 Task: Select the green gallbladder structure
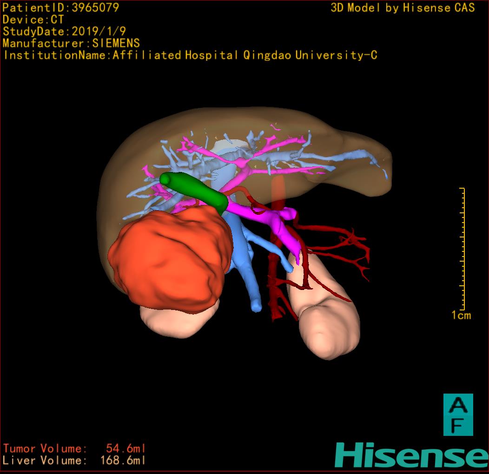(194, 188)
